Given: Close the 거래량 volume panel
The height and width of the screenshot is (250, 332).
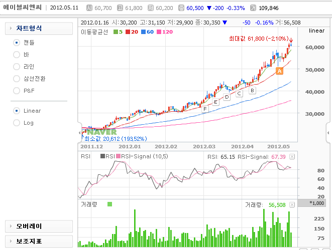Looking at the screenshot, I should tap(292, 205).
